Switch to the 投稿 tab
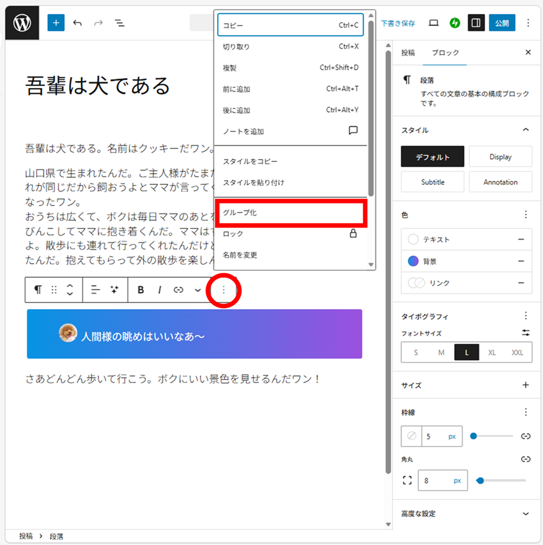 coord(408,52)
